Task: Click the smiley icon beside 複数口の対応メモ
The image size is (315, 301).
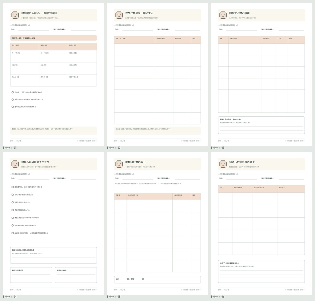Action: coord(119,164)
